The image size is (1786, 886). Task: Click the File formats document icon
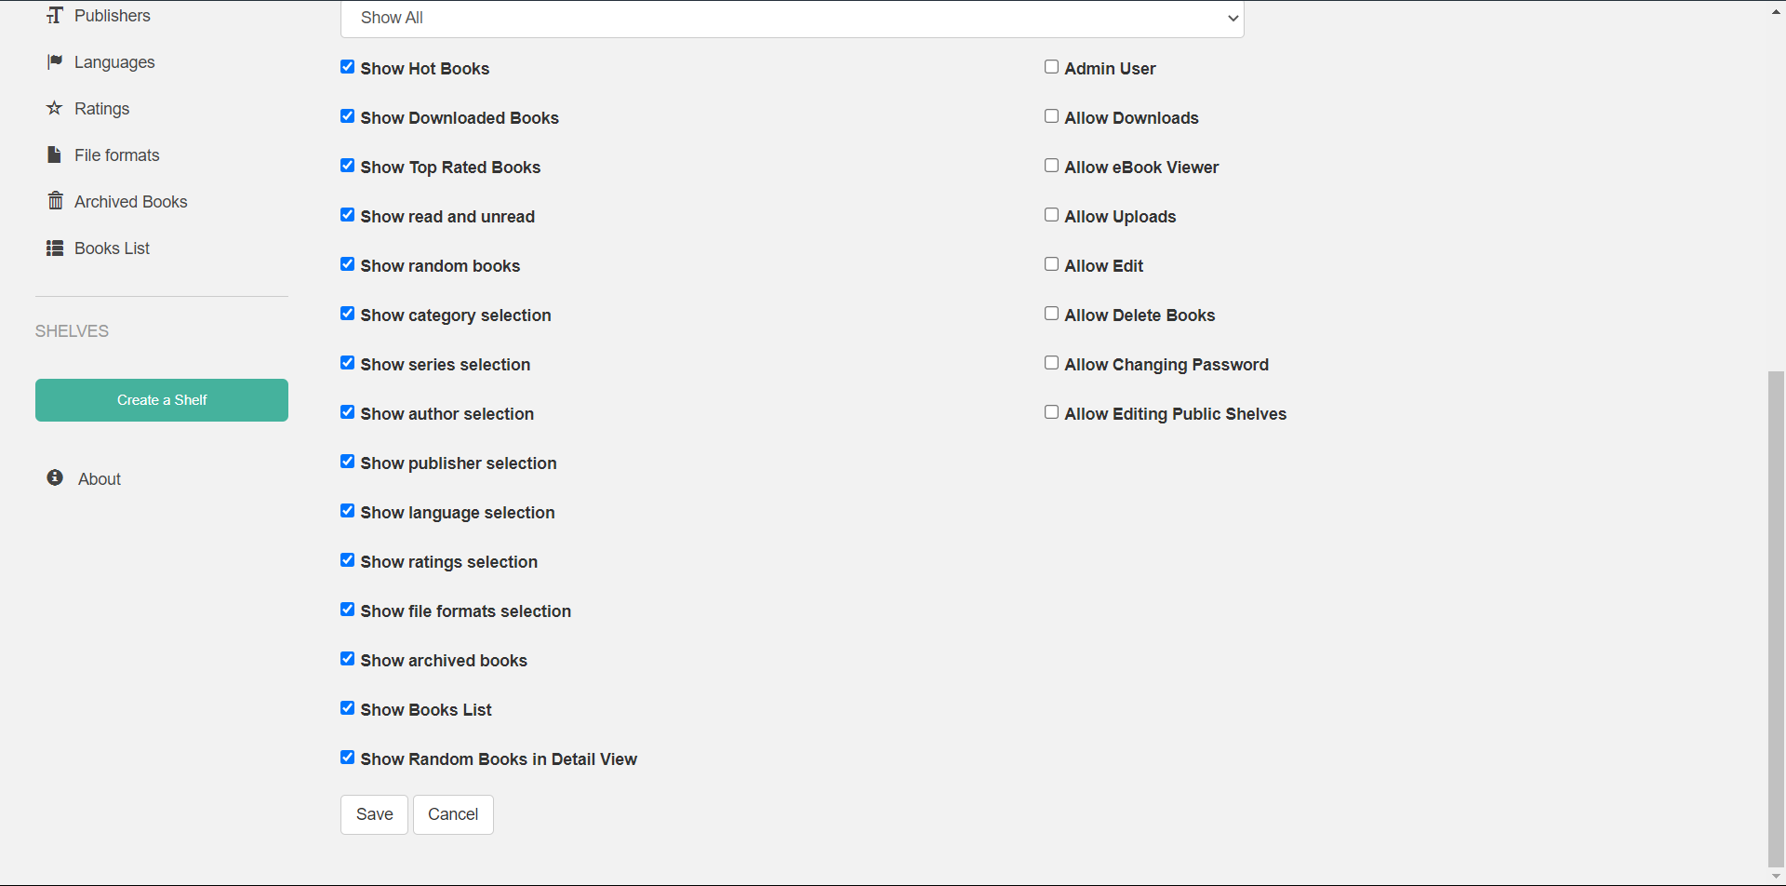click(55, 154)
